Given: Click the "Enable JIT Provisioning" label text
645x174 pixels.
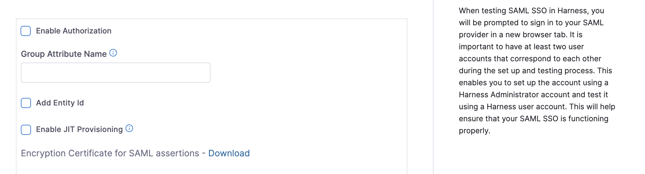Looking at the screenshot, I should point(79,129).
